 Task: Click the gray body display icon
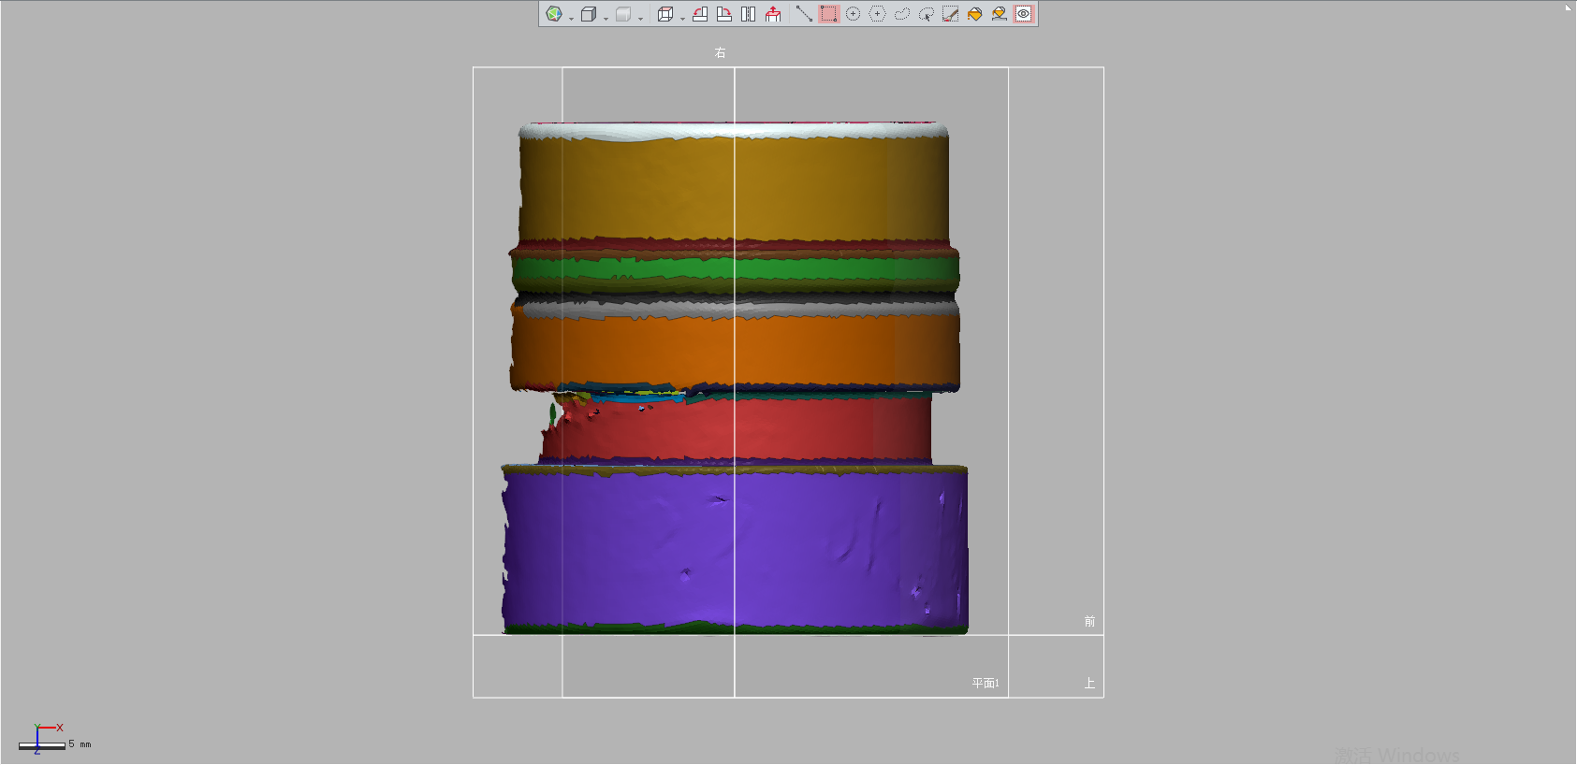(623, 14)
